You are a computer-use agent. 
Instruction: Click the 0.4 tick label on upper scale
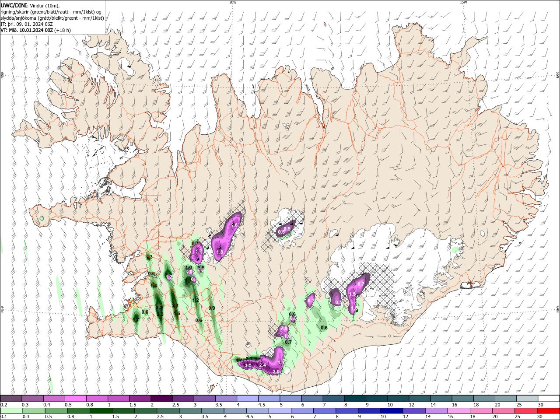(x=46, y=405)
